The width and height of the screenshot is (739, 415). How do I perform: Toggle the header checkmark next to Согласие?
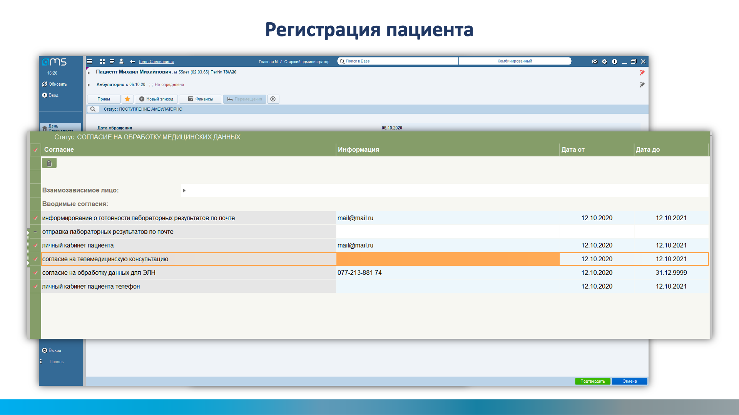point(35,150)
